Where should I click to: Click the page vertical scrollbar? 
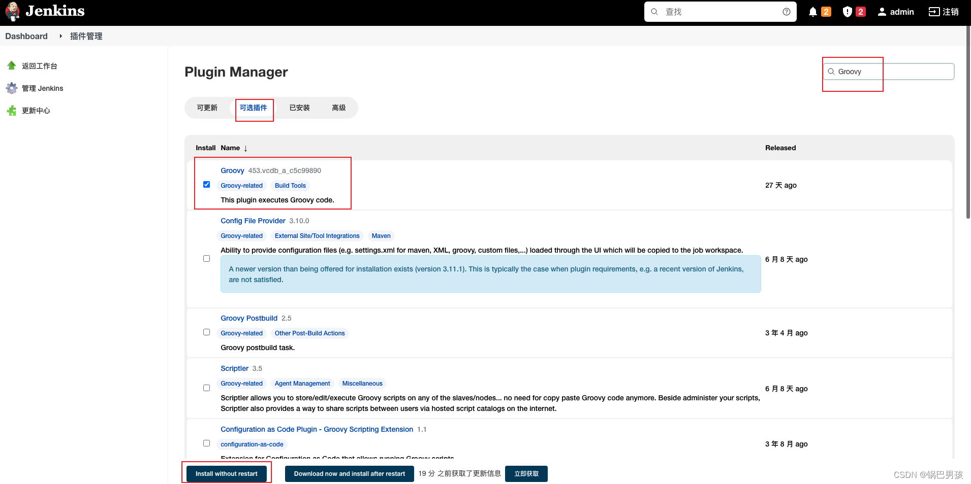click(x=968, y=122)
